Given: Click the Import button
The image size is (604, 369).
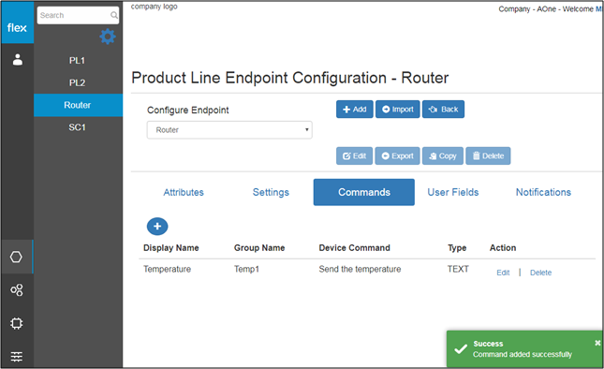Looking at the screenshot, I should tap(398, 110).
